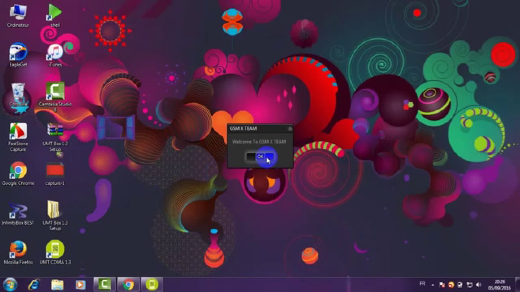
Task: Select the InfinityBox BEST desktop icon
Action: tap(18, 213)
